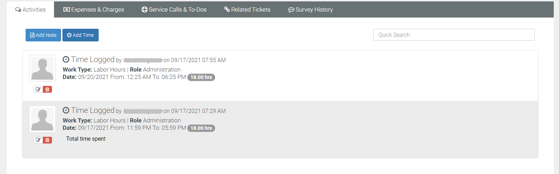The height and width of the screenshot is (174, 559).
Task: Click the Survey History speech bubble icon
Action: [291, 10]
